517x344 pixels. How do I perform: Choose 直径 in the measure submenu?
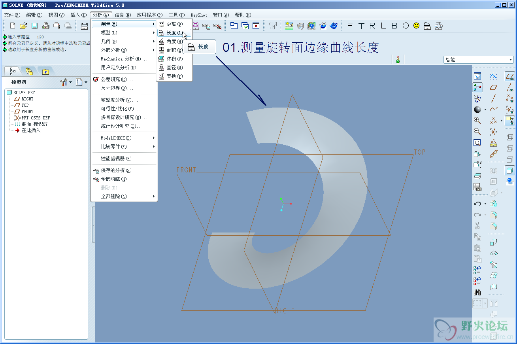pos(174,68)
